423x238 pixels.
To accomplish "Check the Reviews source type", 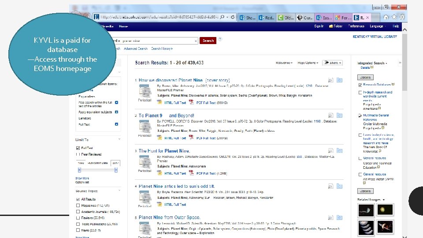I will coord(78,218).
